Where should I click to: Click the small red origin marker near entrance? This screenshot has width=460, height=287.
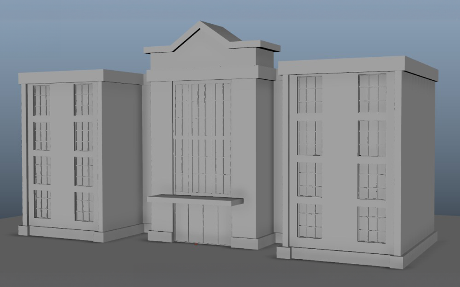(x=195, y=244)
